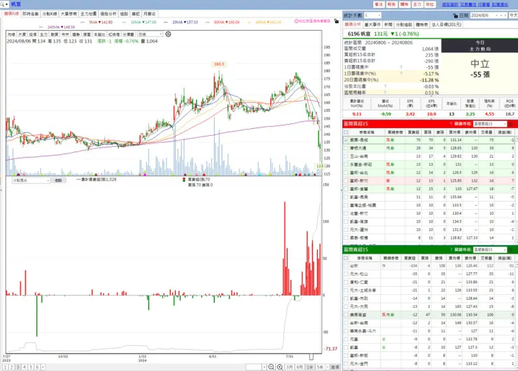
Task: Open the dropdown above the lower bar chart
Action: pyautogui.click(x=31, y=181)
